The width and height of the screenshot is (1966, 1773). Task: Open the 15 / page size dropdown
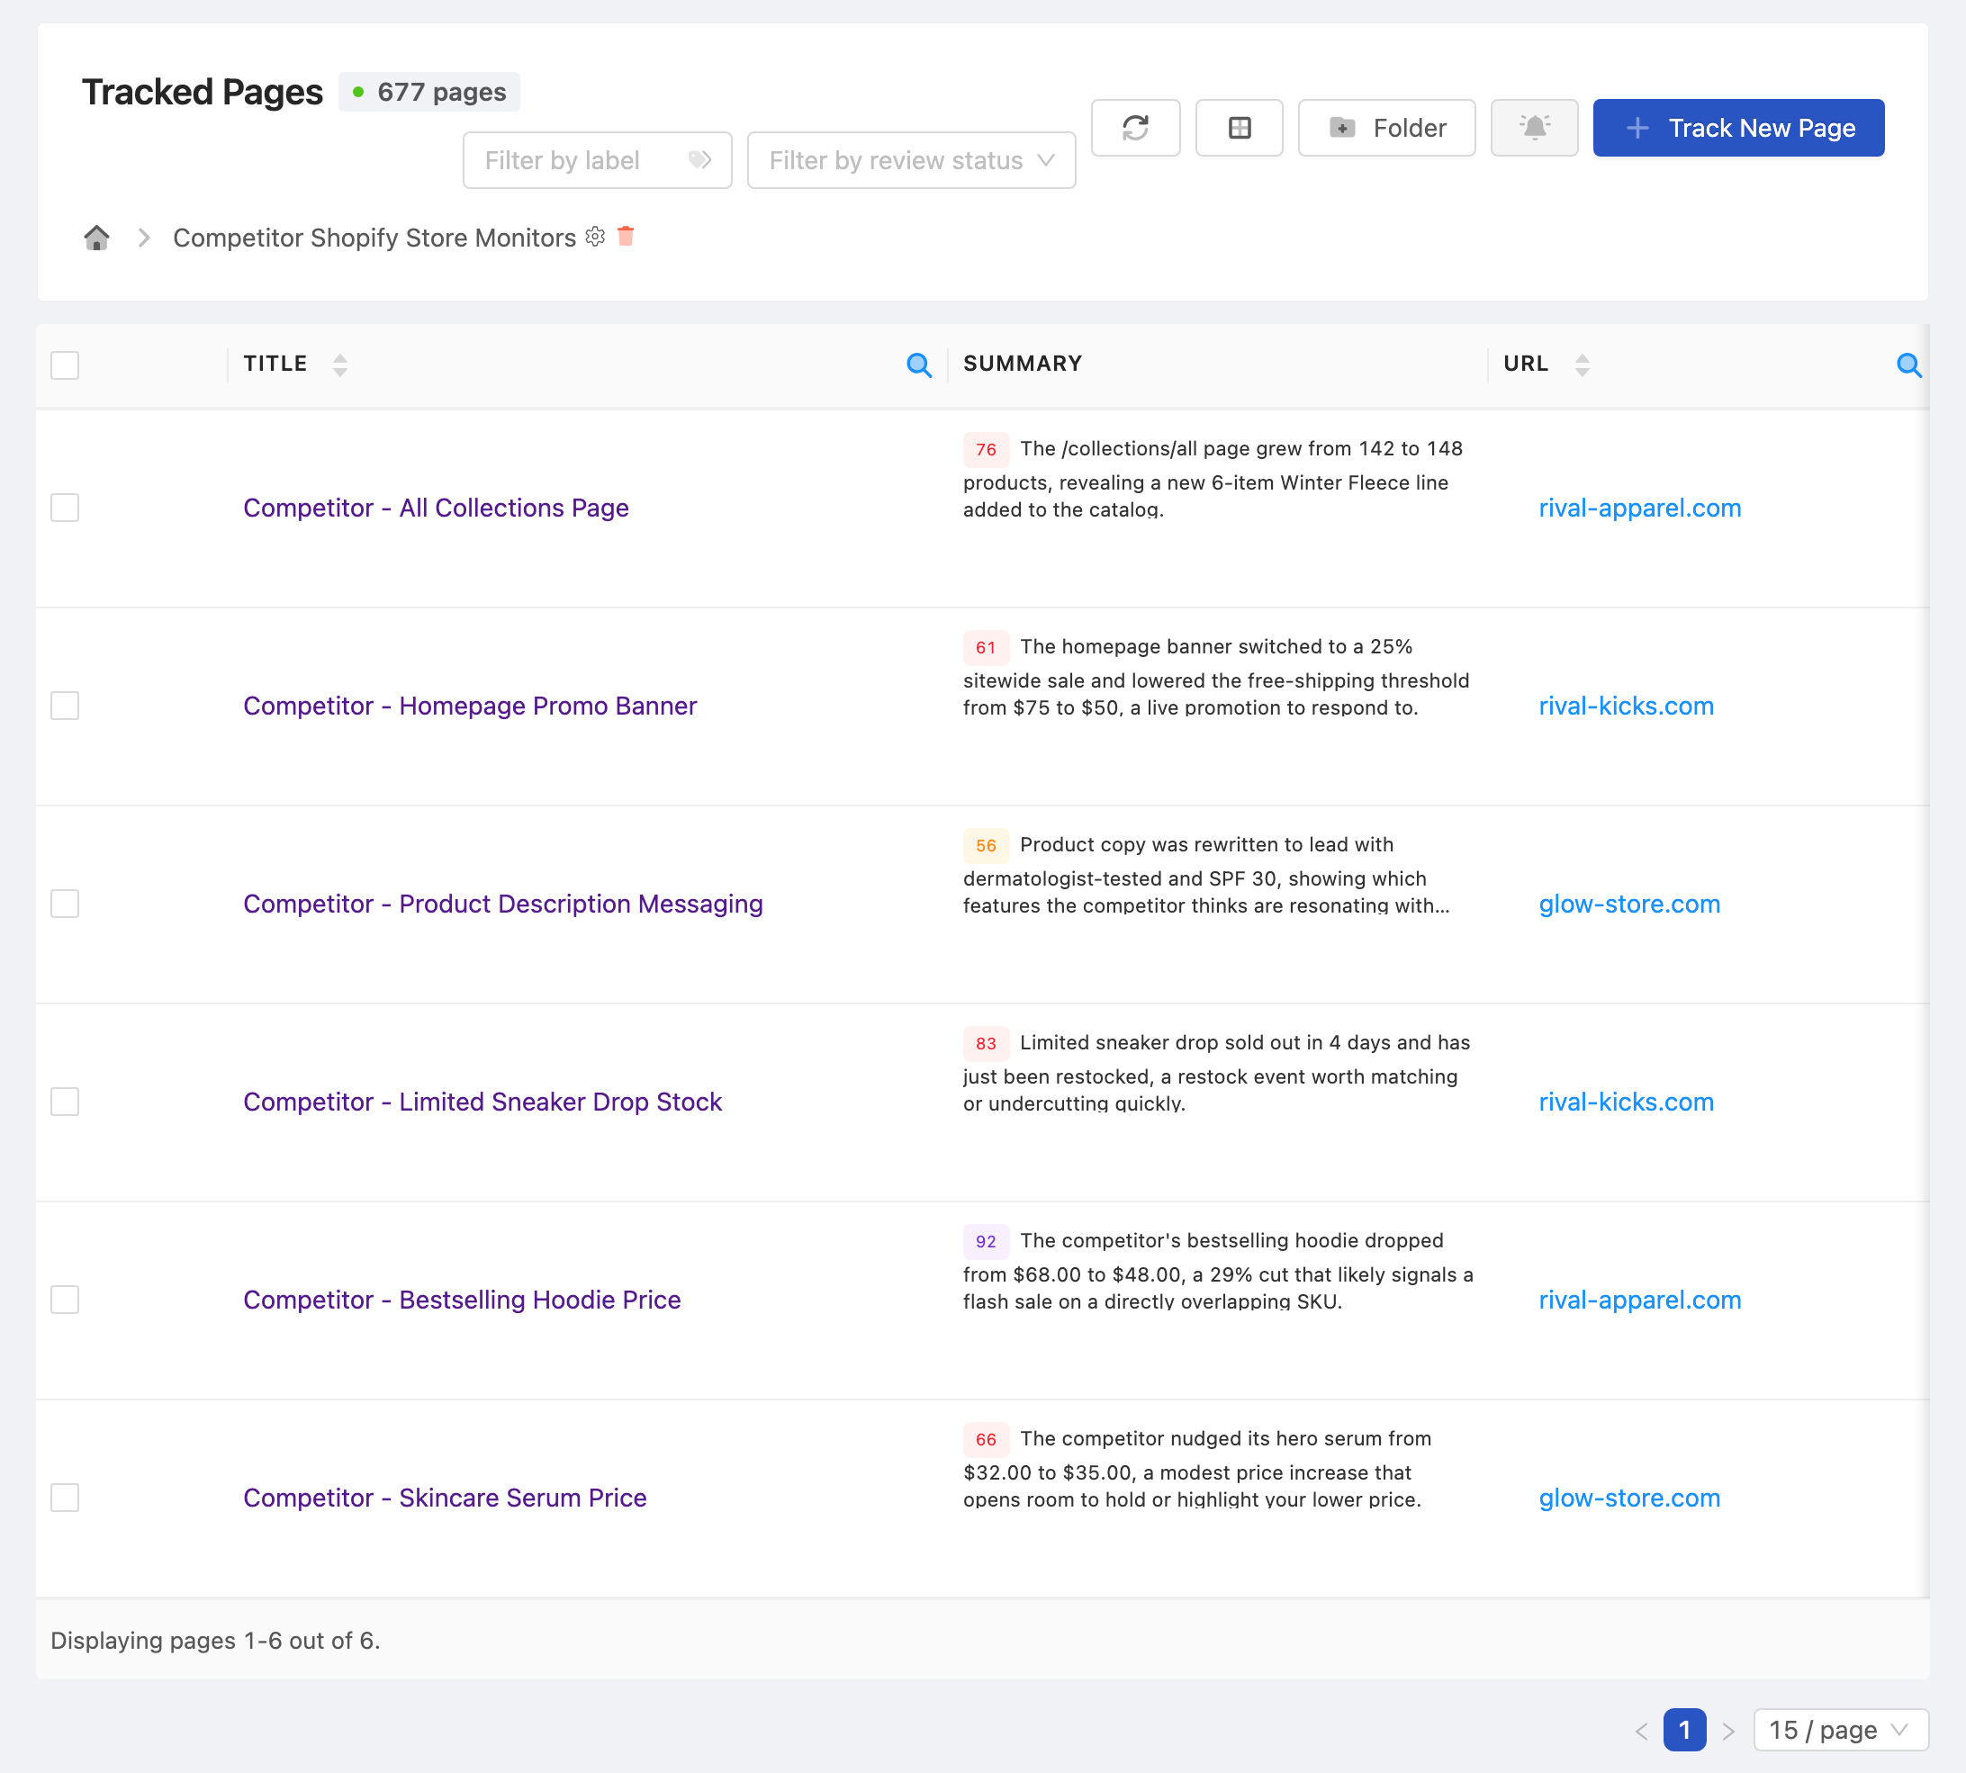click(x=1840, y=1730)
